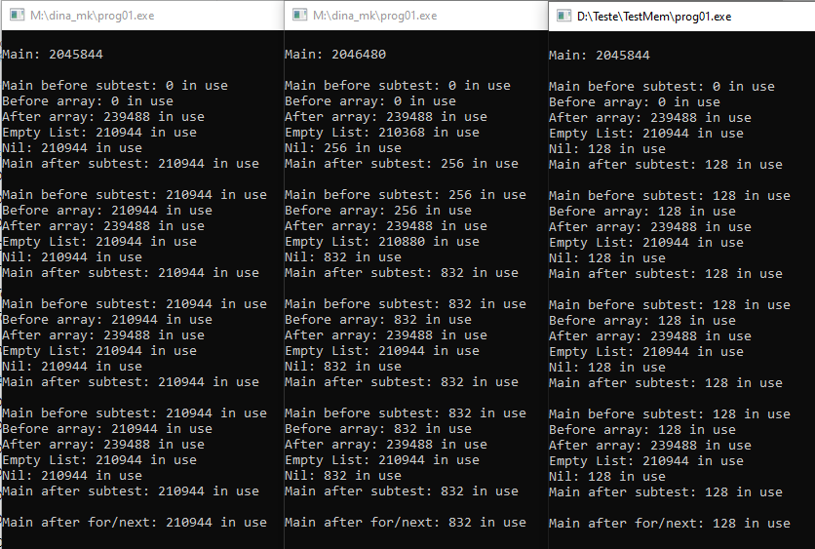Viewport: 815px width, 549px height.
Task: Click "Main before subtest: 256 in use" line
Action: coord(405,195)
